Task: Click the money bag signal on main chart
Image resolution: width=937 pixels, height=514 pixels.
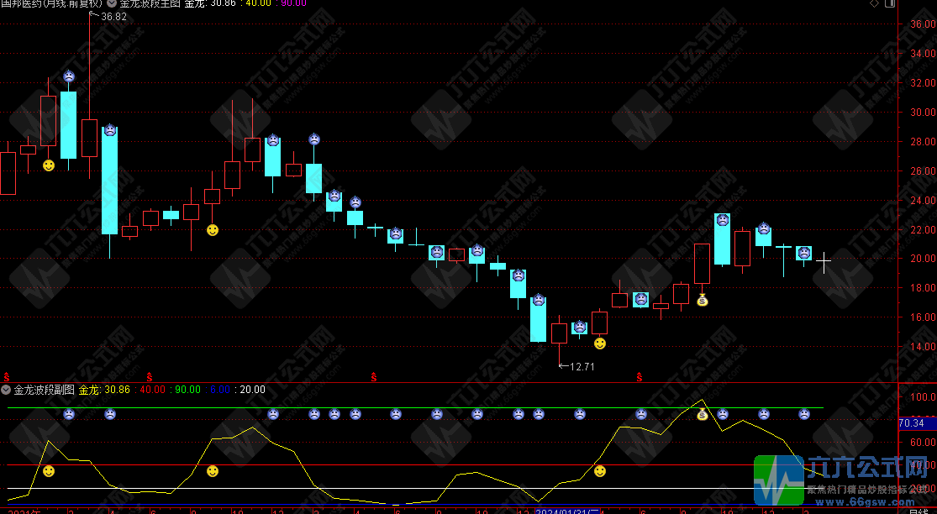Action: [x=703, y=300]
